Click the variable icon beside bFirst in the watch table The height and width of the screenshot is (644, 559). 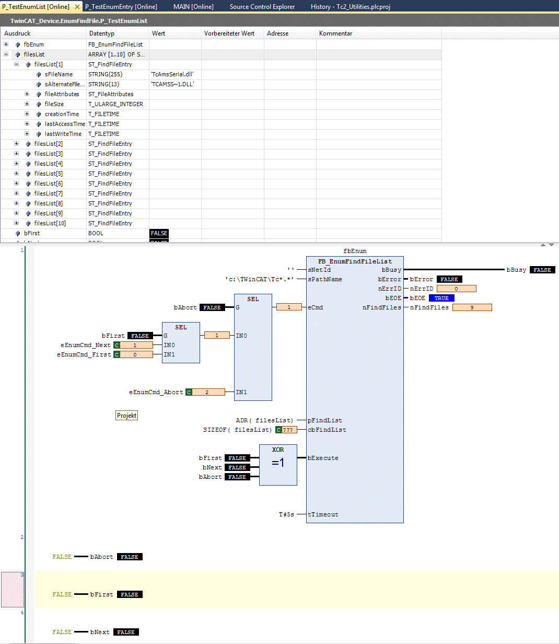[18, 233]
